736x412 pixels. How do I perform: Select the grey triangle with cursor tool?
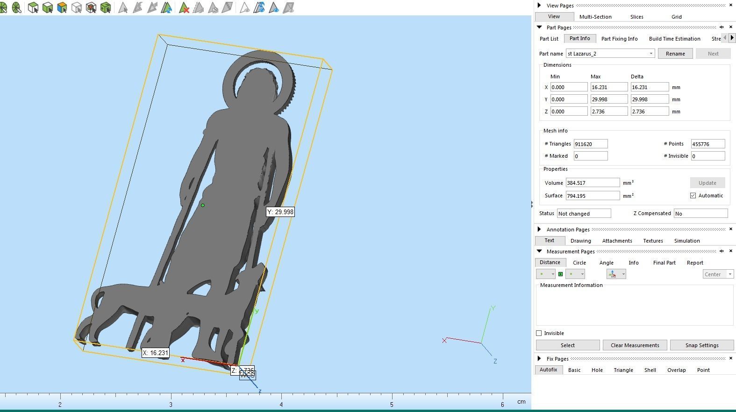point(123,7)
